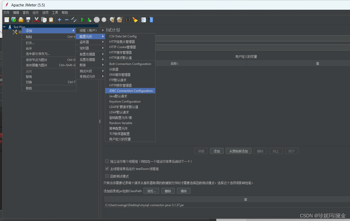This screenshot has width=350, height=221.
Task: Open the Function helper list icon
Action: (144, 20)
